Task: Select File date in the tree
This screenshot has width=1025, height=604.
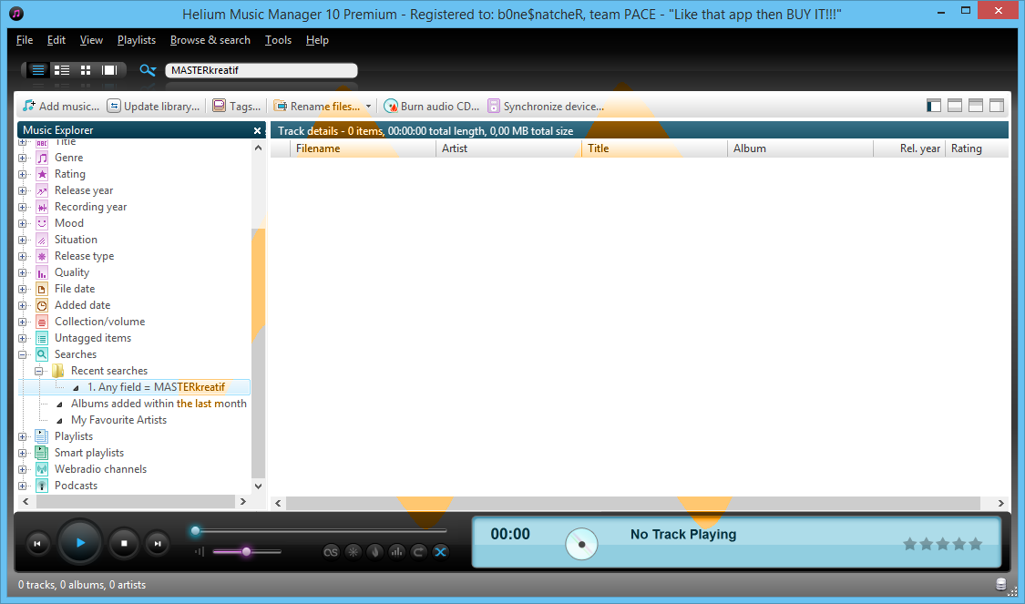Action: (x=75, y=288)
